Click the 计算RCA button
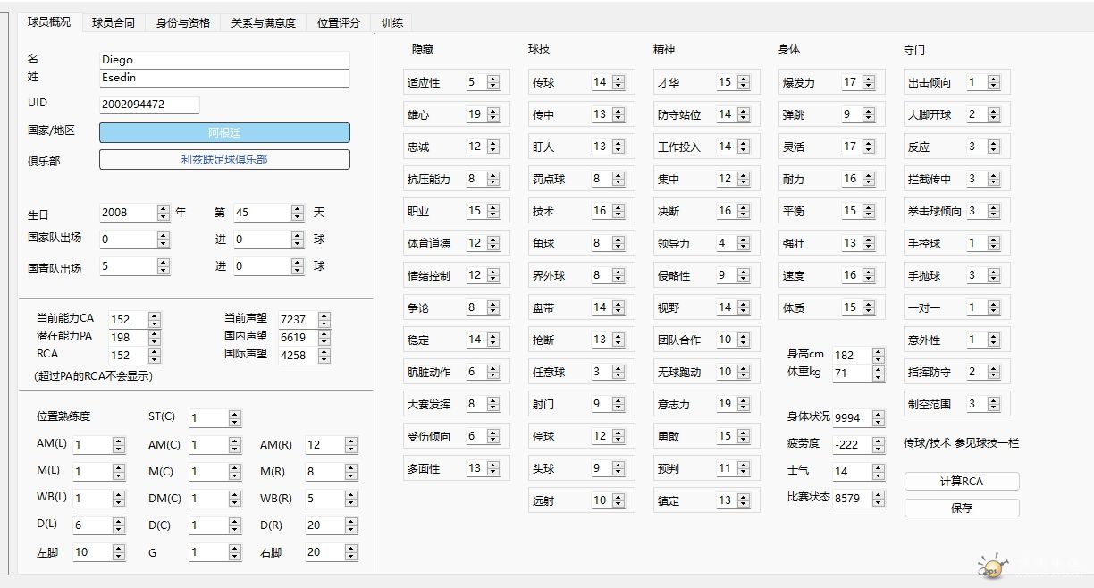Image resolution: width=1094 pixels, height=588 pixels. [961, 481]
